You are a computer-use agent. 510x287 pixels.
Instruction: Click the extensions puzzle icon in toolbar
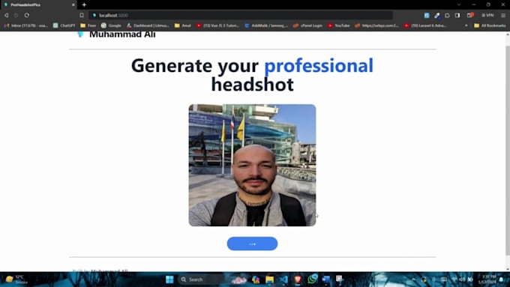click(447, 15)
